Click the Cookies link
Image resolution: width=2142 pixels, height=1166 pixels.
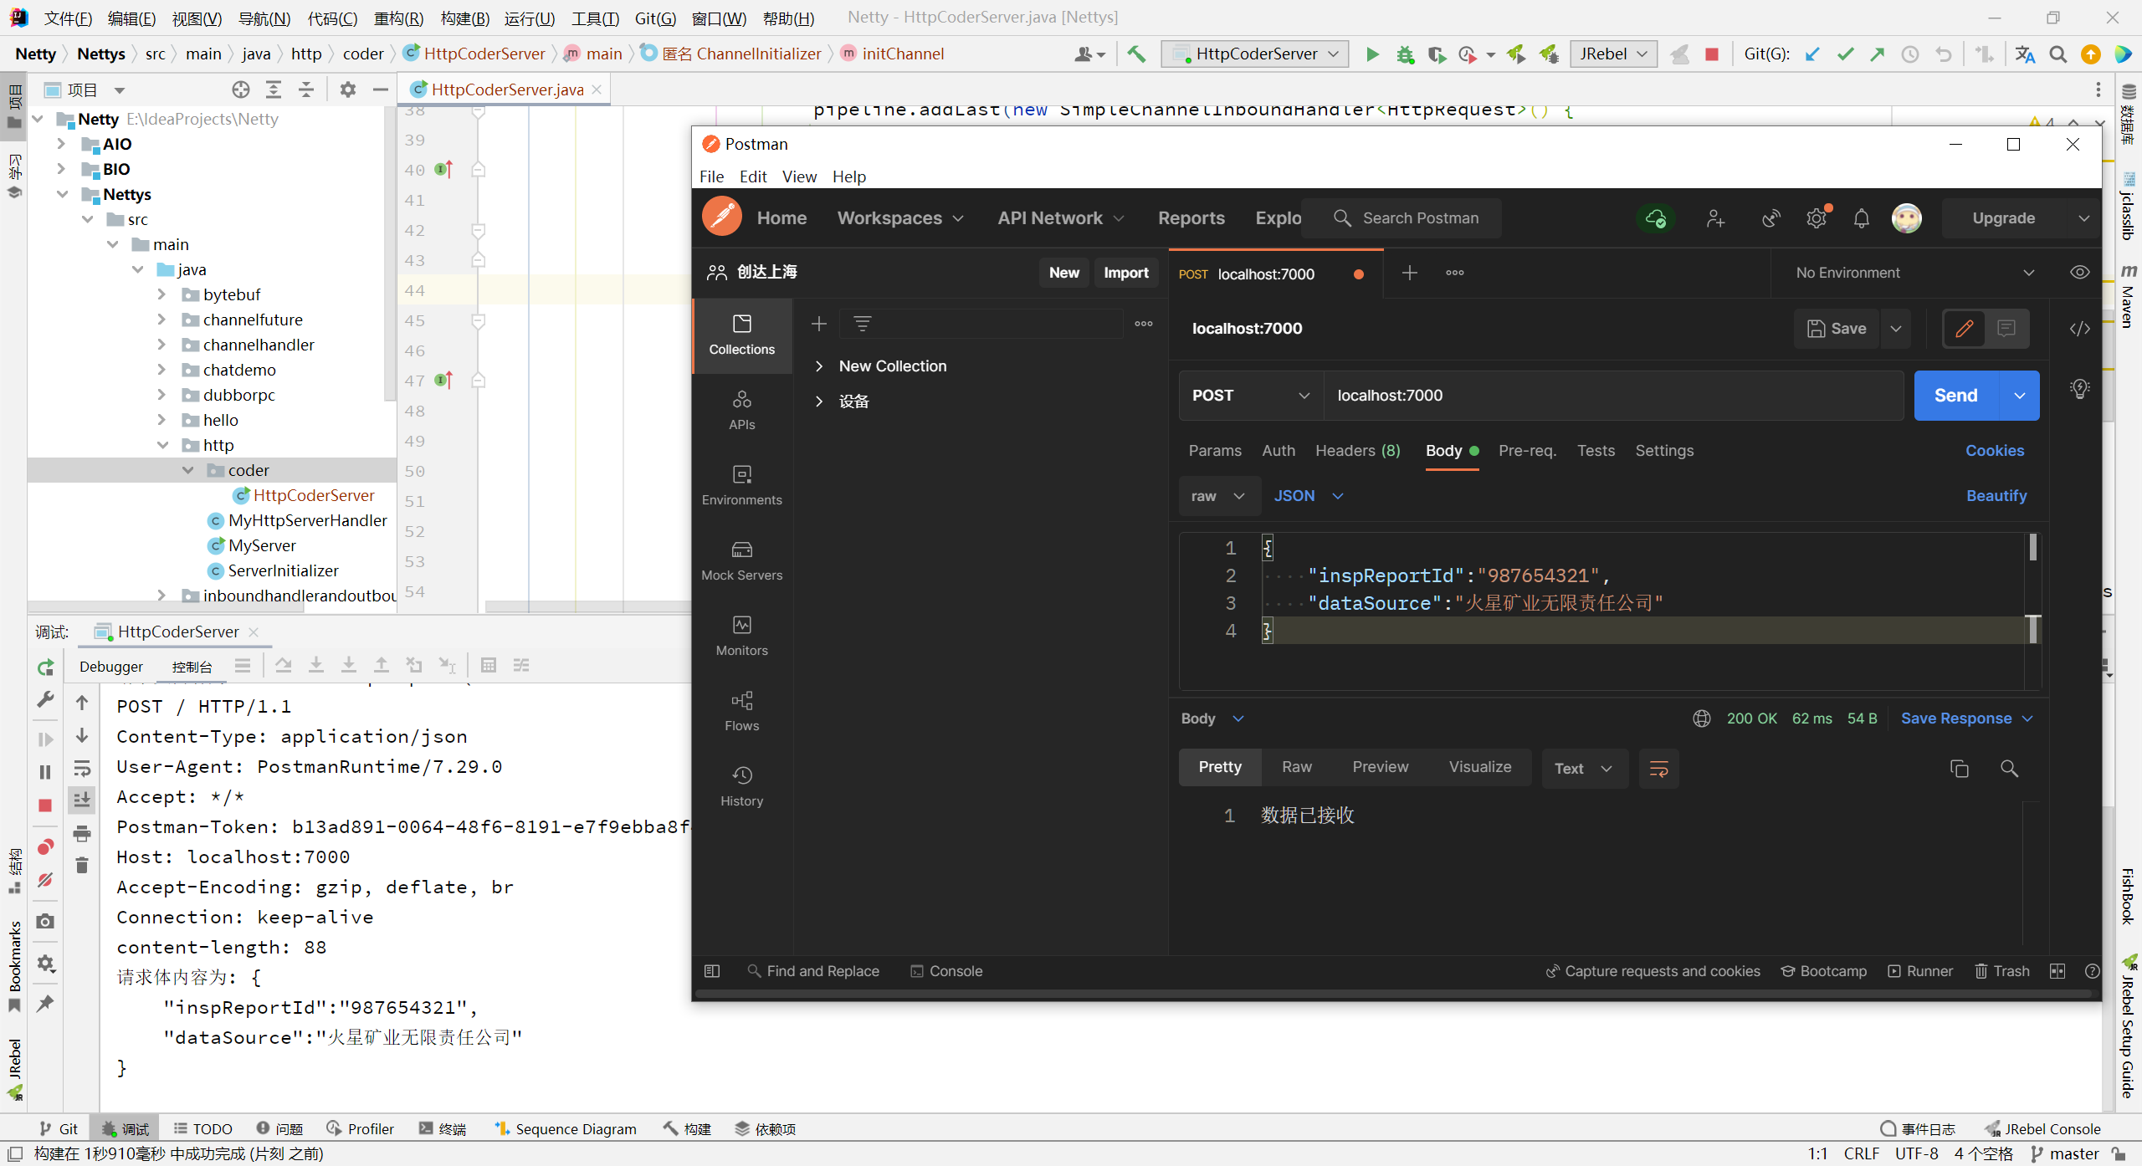(1995, 451)
